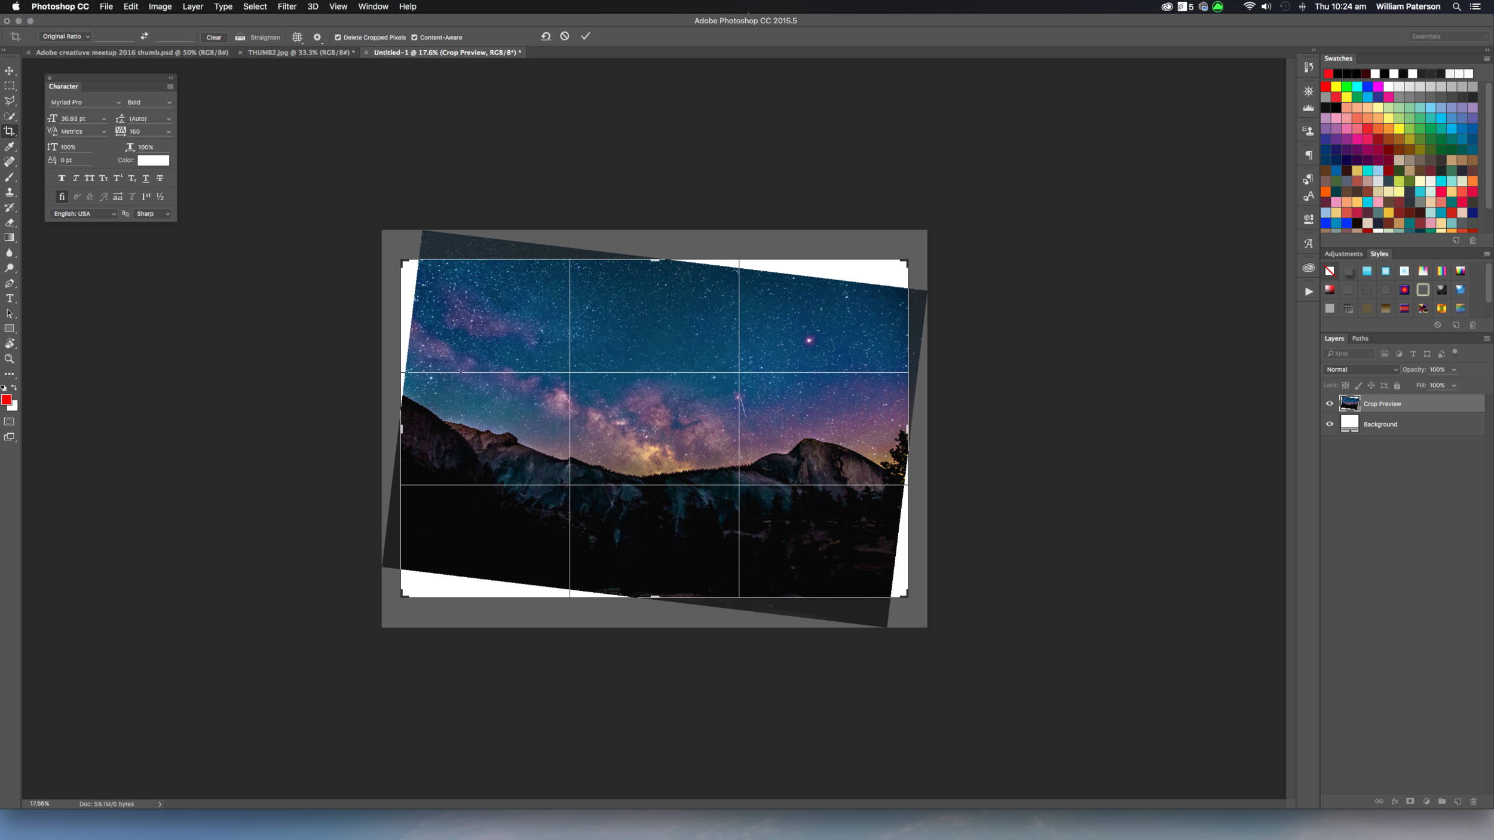Toggle Delete Cropped Pixels checkbox
Image resolution: width=1494 pixels, height=840 pixels.
tap(338, 38)
